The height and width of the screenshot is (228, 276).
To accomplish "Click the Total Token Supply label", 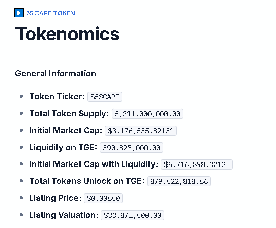I will coord(69,114).
